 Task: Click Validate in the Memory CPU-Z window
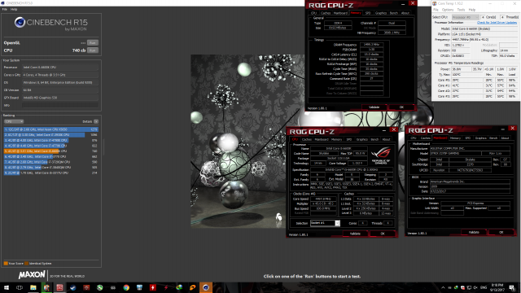374,107
